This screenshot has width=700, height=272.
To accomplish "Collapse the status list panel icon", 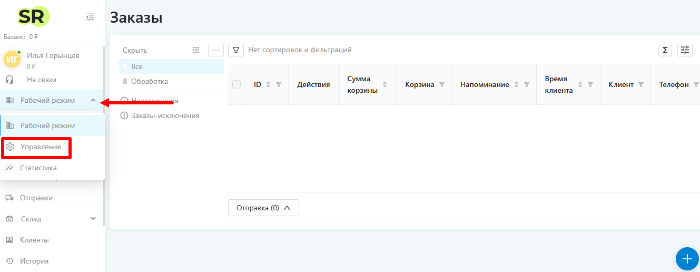I will pos(196,50).
